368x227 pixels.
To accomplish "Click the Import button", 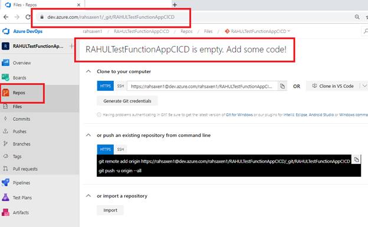I will (110, 210).
